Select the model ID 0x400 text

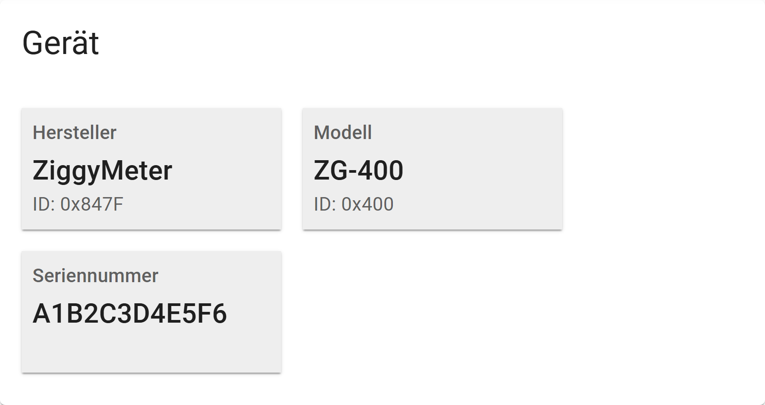[x=354, y=204]
